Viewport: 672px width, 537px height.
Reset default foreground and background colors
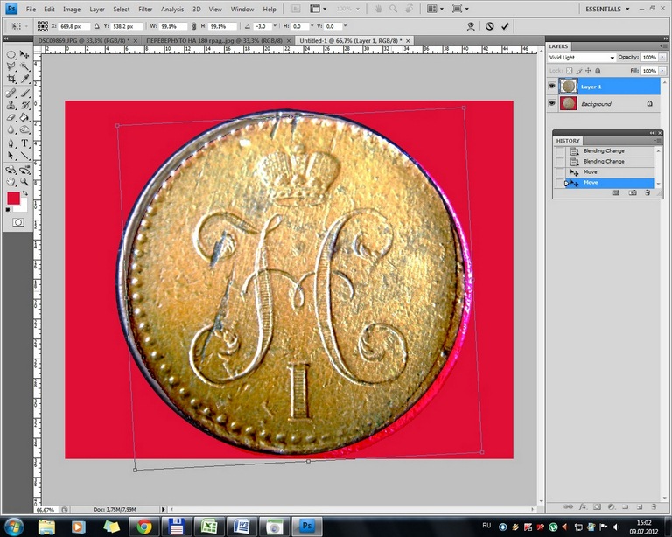[8, 210]
